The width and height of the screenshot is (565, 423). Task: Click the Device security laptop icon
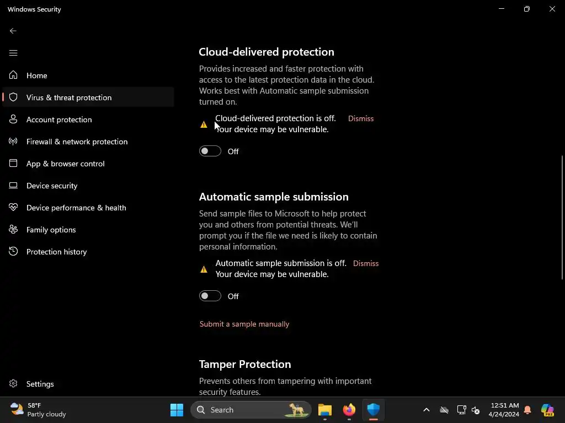pos(13,185)
